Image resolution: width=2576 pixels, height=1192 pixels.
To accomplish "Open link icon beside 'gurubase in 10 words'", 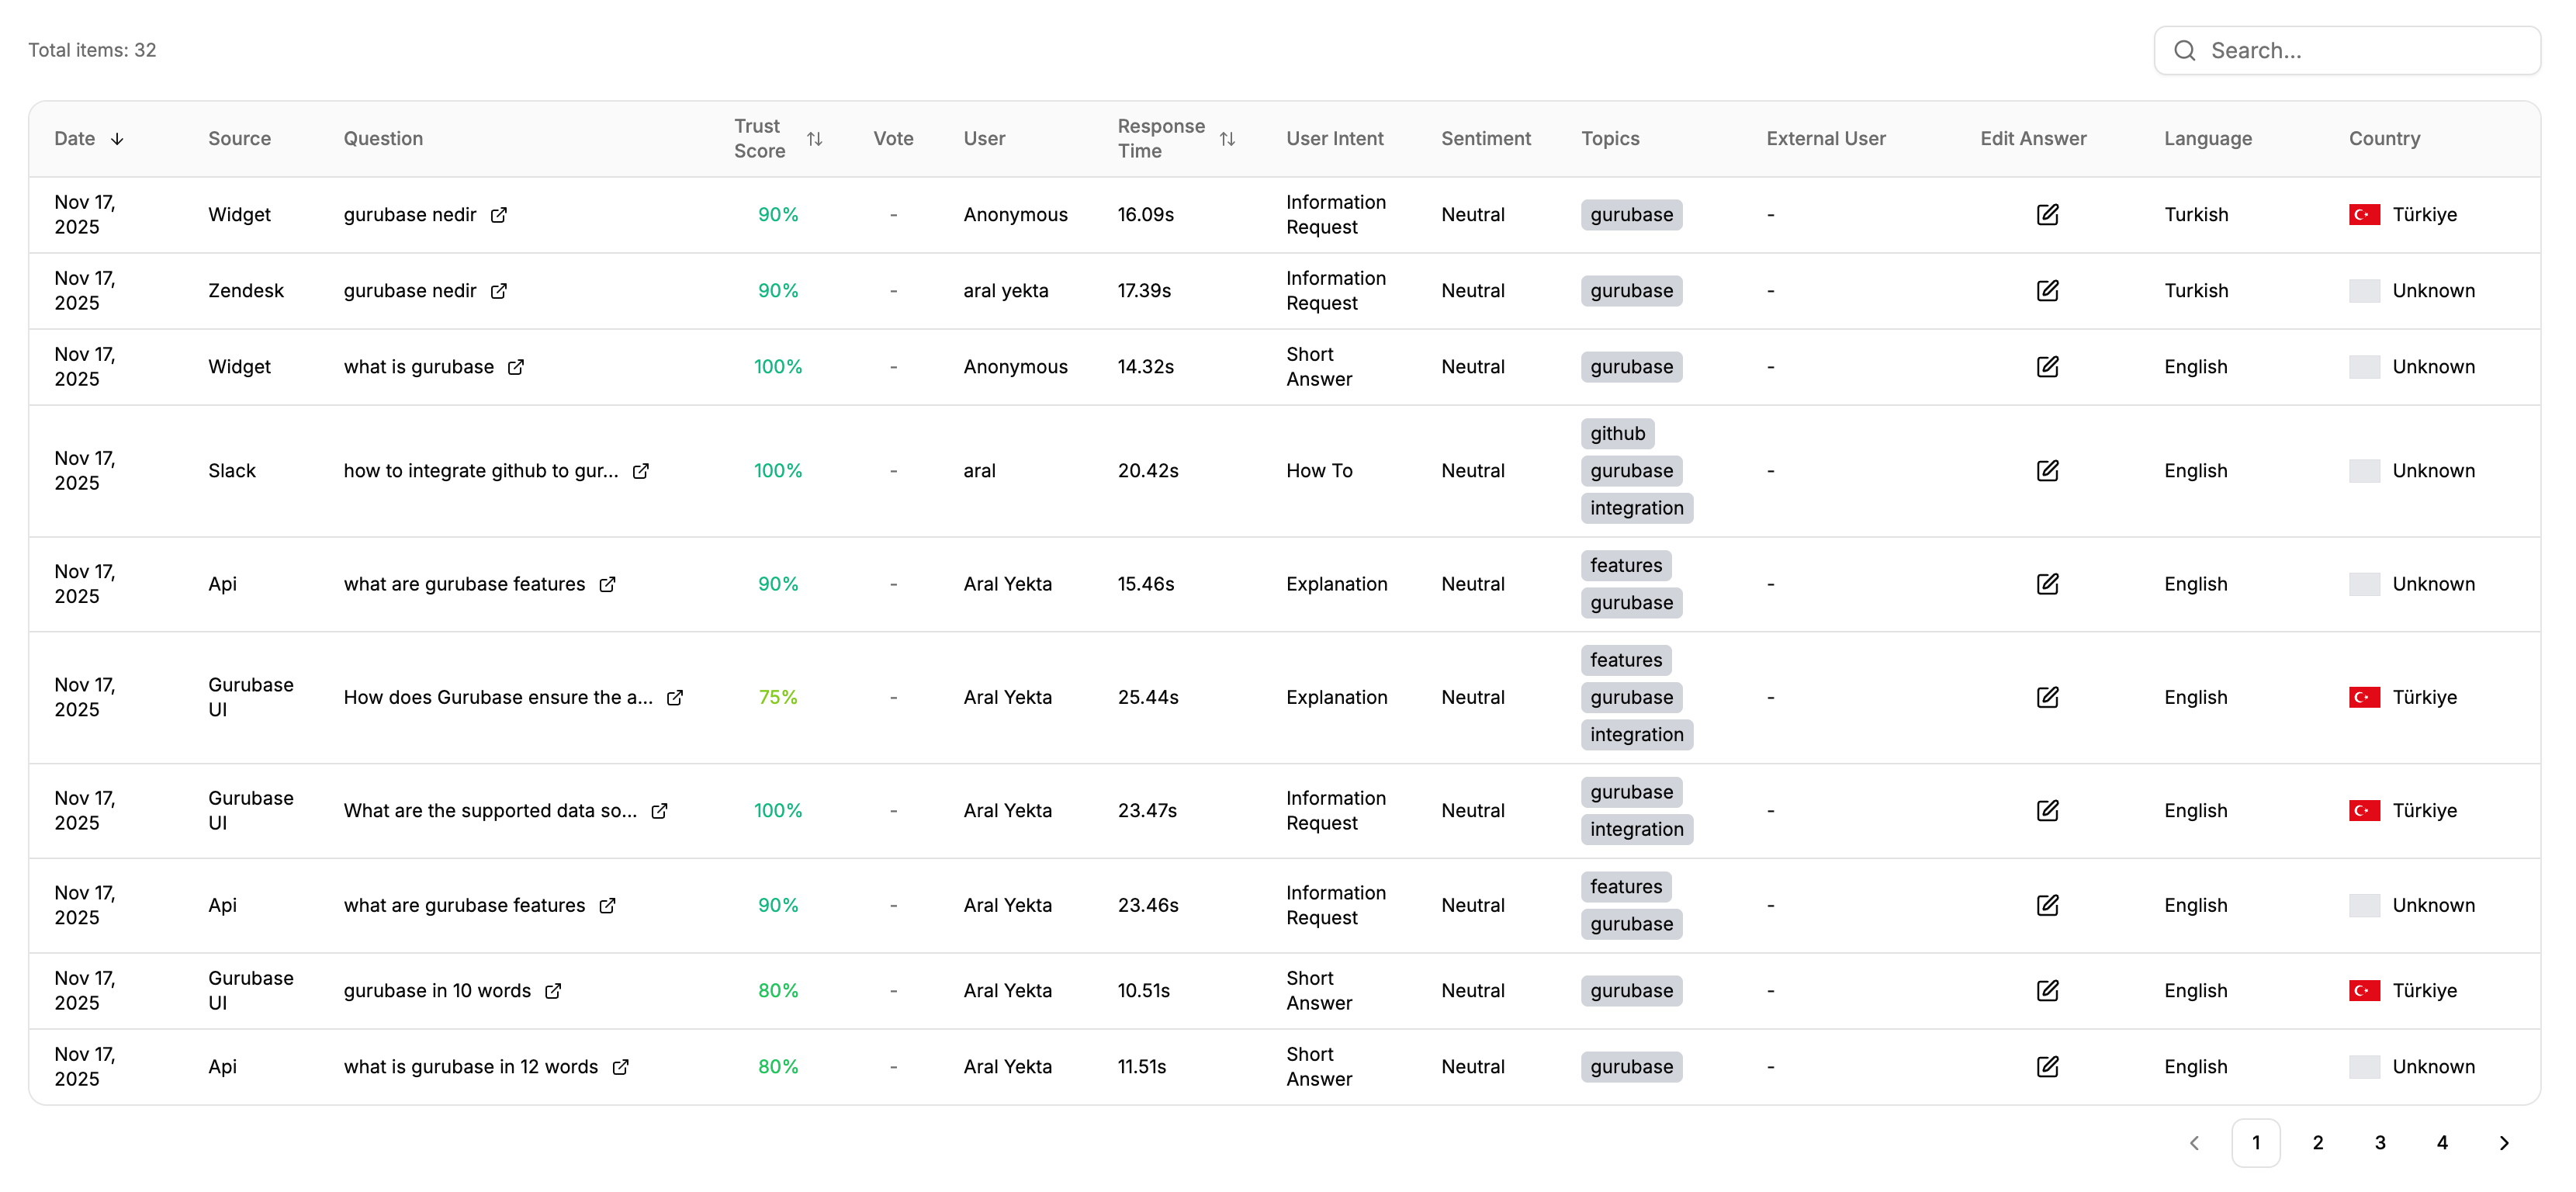I will pyautogui.click(x=553, y=991).
